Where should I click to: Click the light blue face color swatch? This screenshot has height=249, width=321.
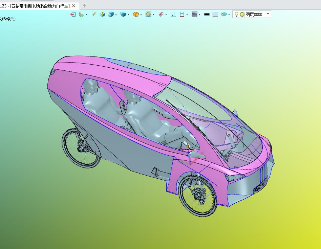point(215,15)
